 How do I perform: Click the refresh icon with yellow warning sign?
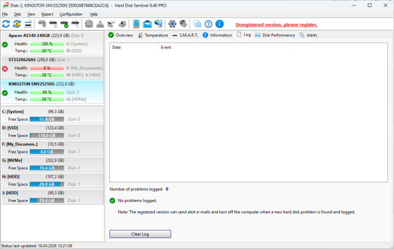(17, 24)
